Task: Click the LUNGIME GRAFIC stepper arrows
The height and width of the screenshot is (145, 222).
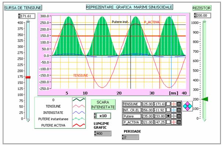Action: pyautogui.click(x=95, y=133)
